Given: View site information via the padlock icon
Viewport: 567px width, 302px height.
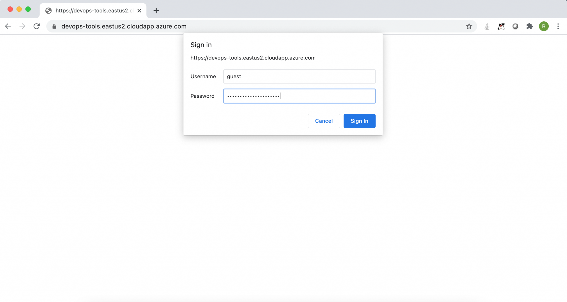Looking at the screenshot, I should pos(54,26).
